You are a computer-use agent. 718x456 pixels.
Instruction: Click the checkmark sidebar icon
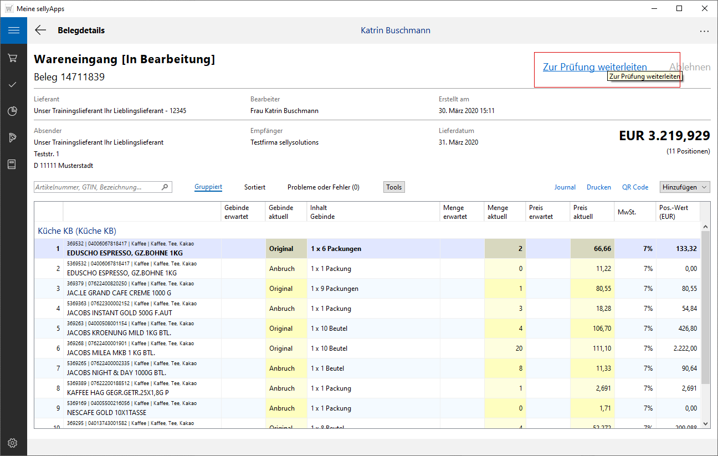13,85
